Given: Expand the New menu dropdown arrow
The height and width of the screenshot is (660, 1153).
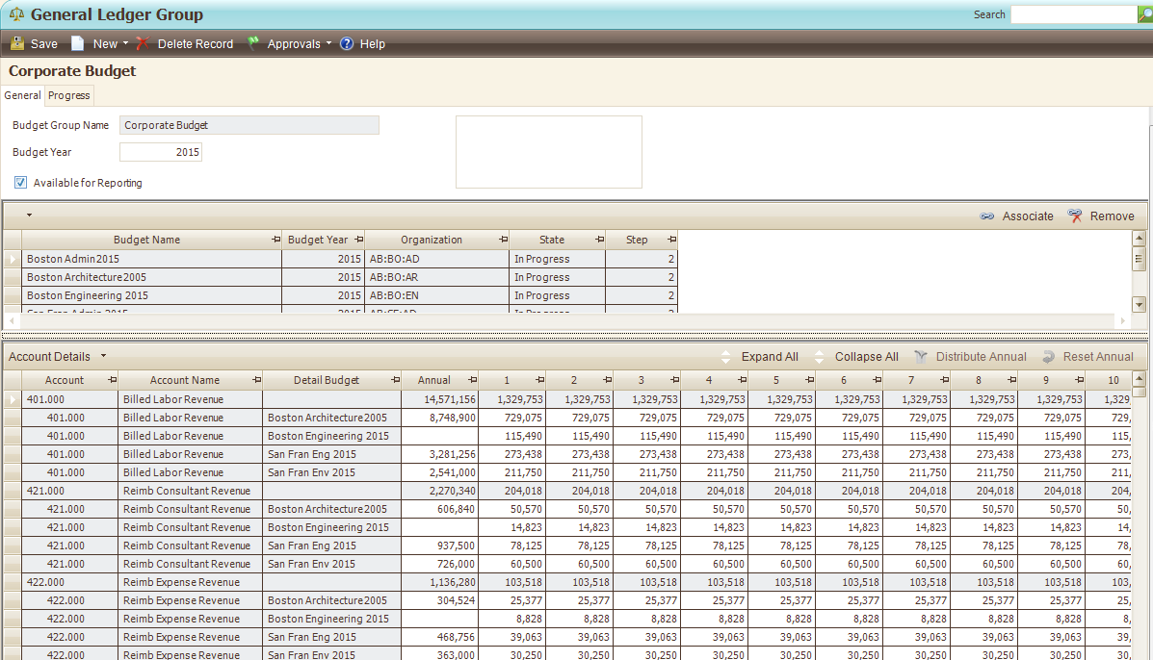Looking at the screenshot, I should pyautogui.click(x=125, y=43).
